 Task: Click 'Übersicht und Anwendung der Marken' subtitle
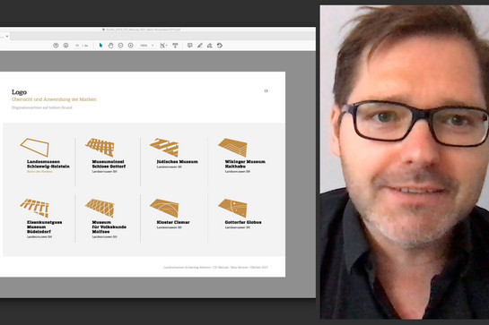pyautogui.click(x=54, y=99)
